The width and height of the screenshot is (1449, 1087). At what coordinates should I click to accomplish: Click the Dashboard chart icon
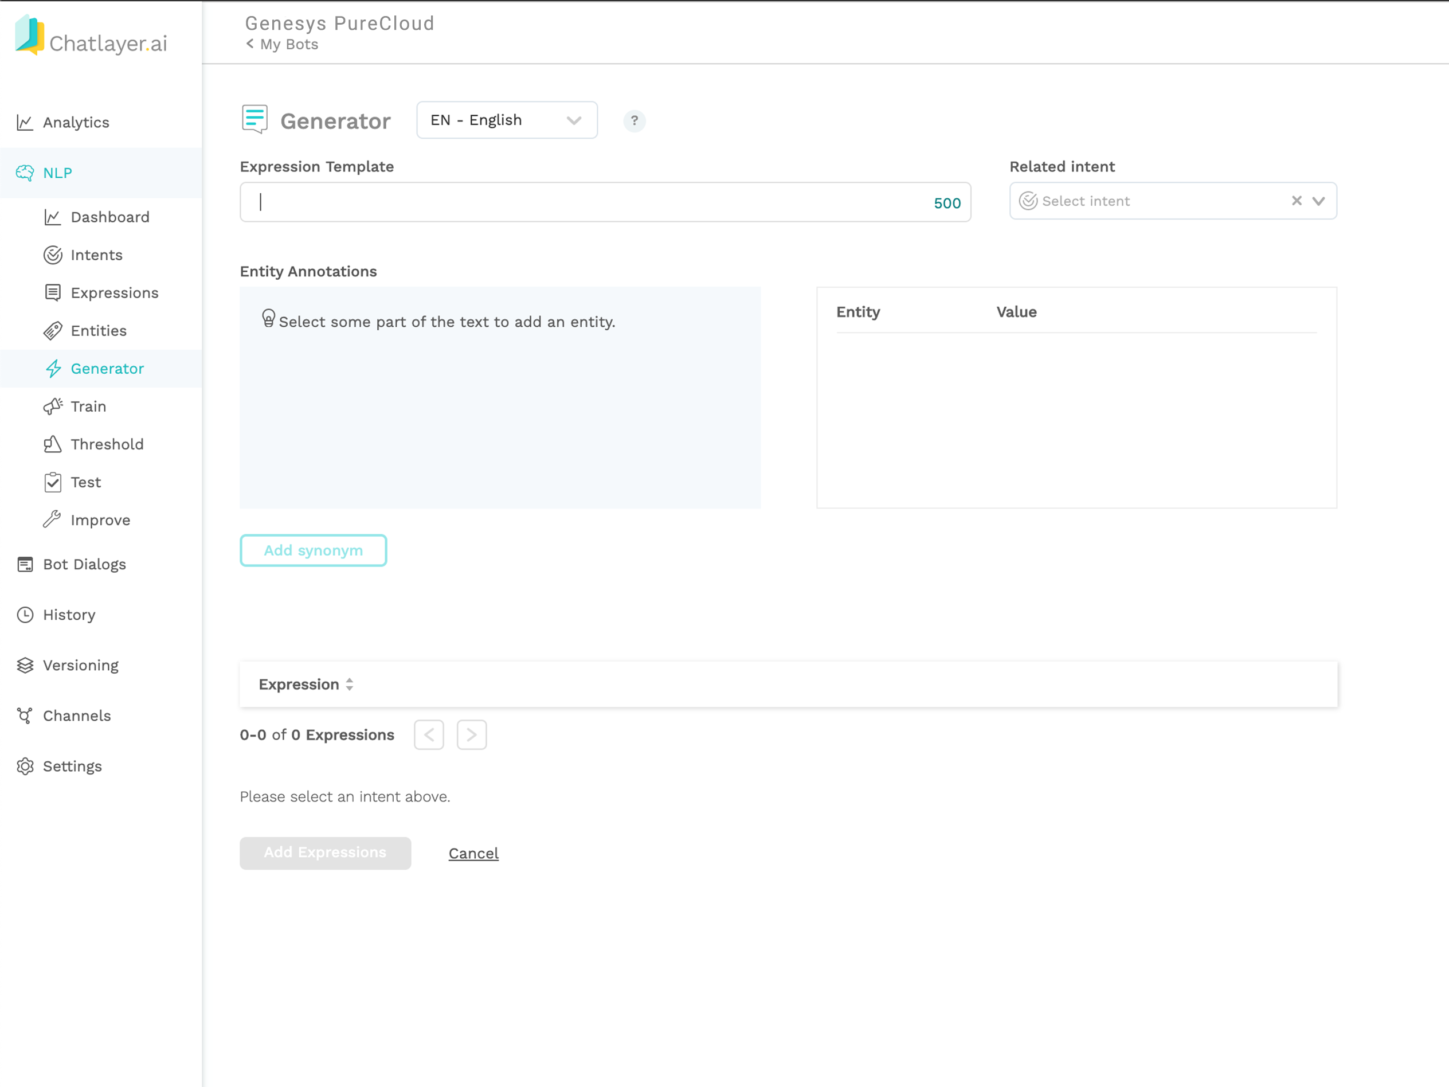coord(52,217)
